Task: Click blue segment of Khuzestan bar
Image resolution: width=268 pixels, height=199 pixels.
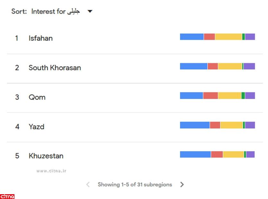Action: [x=195, y=154]
